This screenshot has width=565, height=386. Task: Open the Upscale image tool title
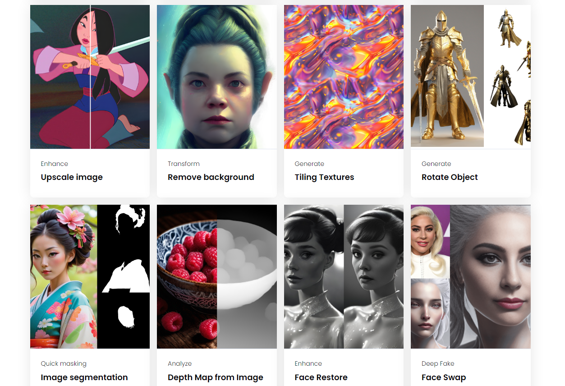click(x=72, y=177)
